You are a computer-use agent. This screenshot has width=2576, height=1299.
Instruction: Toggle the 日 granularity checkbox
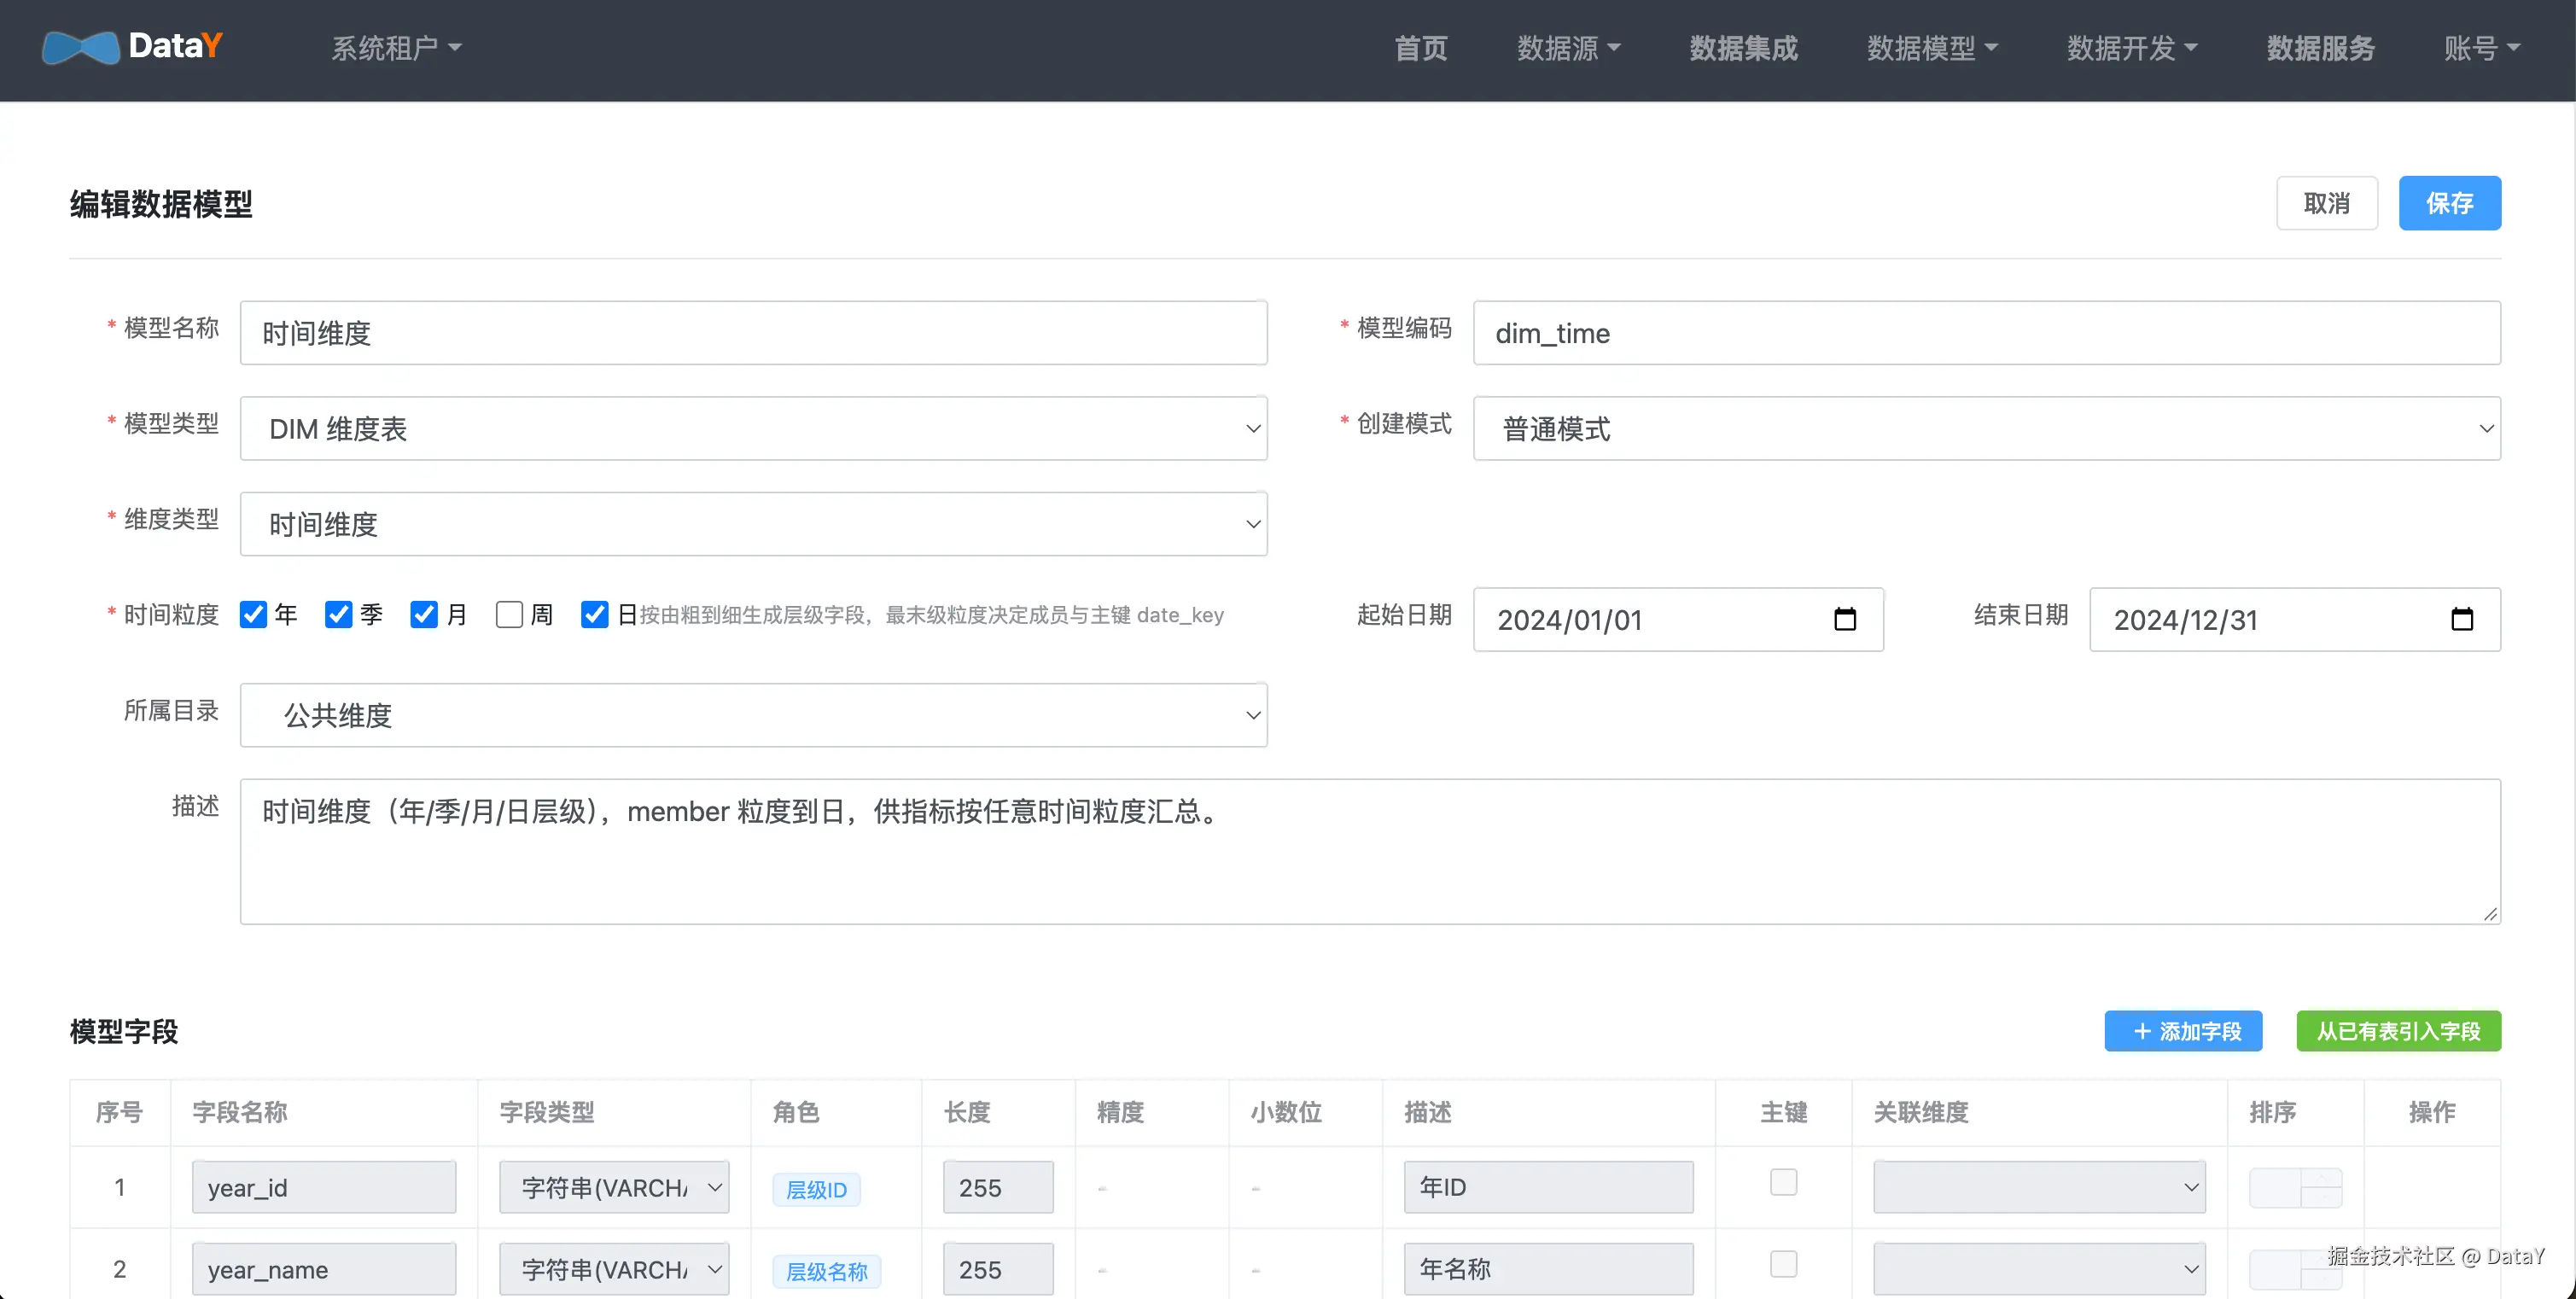point(594,614)
